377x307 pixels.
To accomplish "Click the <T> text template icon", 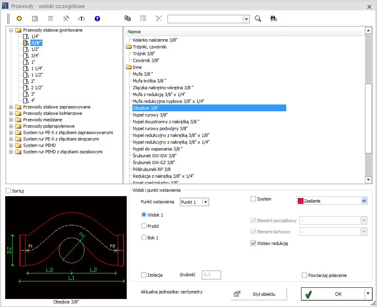I will click(82, 18).
